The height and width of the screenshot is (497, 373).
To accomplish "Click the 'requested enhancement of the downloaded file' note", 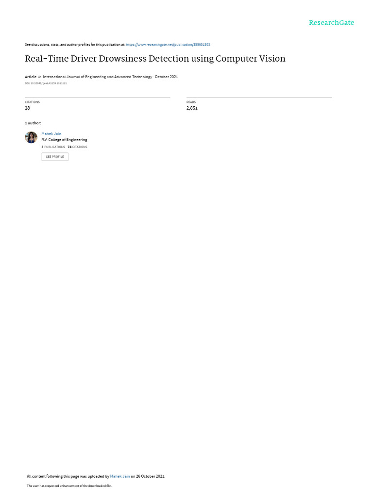I will coord(69,485).
